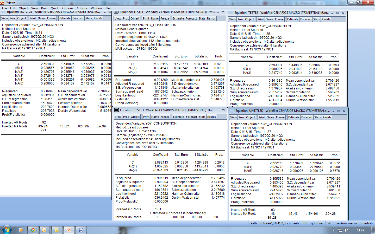
Task: Click Forecast in the TESTE2 window toolbar
Action: tap(306, 19)
